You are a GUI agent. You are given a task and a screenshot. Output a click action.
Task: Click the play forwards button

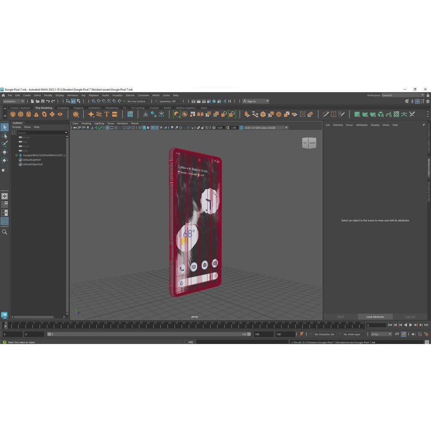pos(411,325)
